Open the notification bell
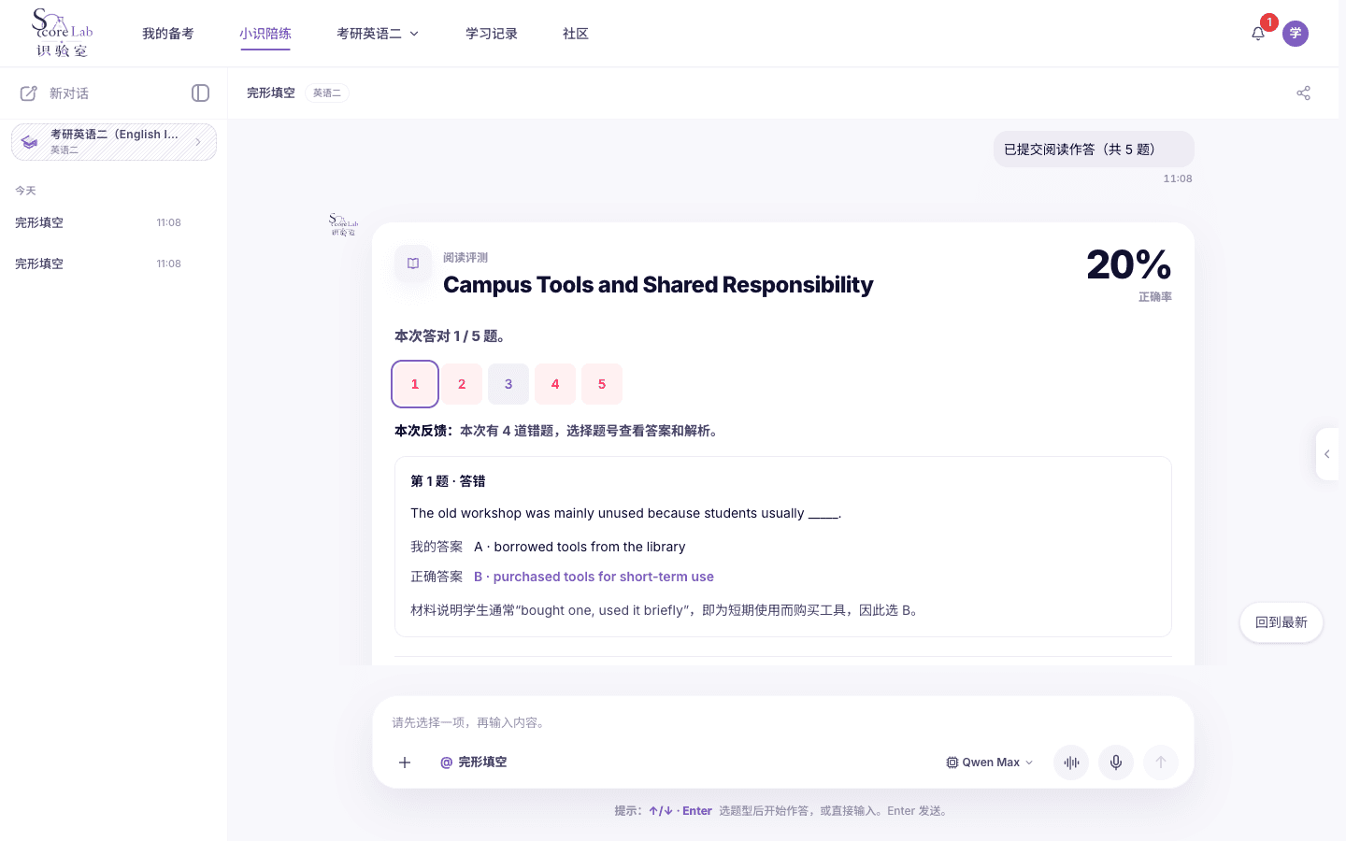Screen dimensions: 1346x841 (1258, 34)
